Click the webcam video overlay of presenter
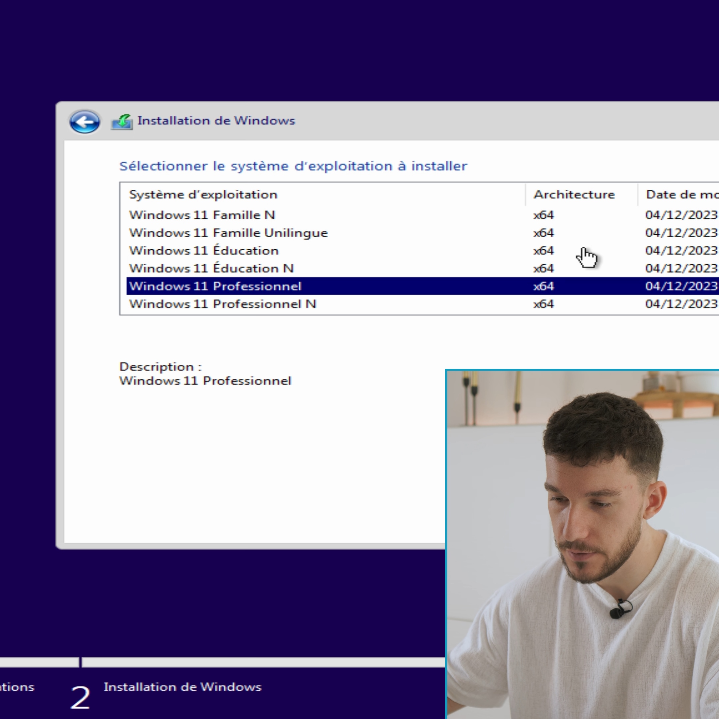719x719 pixels. (x=583, y=544)
